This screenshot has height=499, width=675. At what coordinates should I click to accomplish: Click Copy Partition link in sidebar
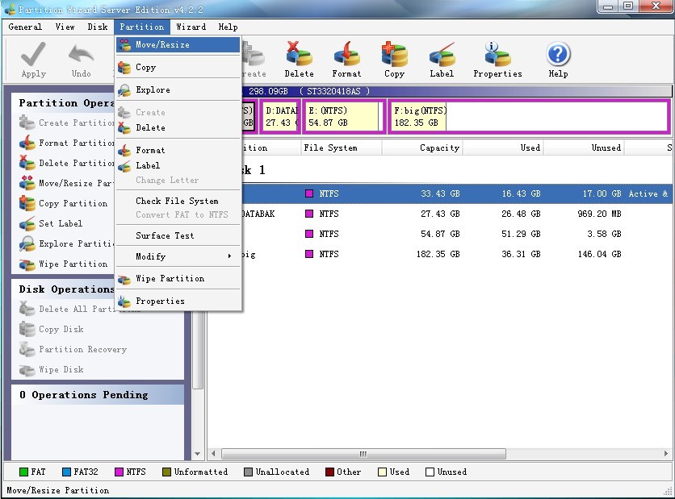[73, 203]
